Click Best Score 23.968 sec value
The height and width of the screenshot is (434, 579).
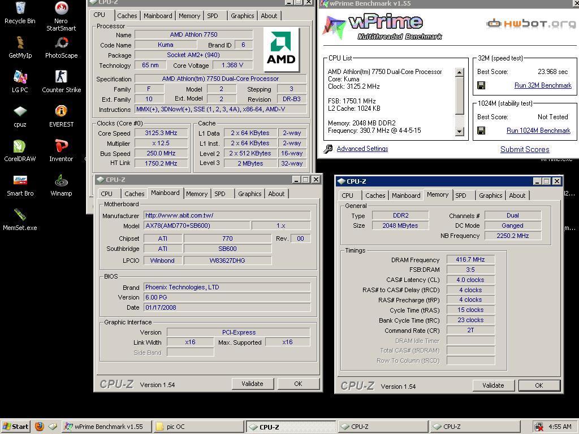pyautogui.click(x=552, y=72)
